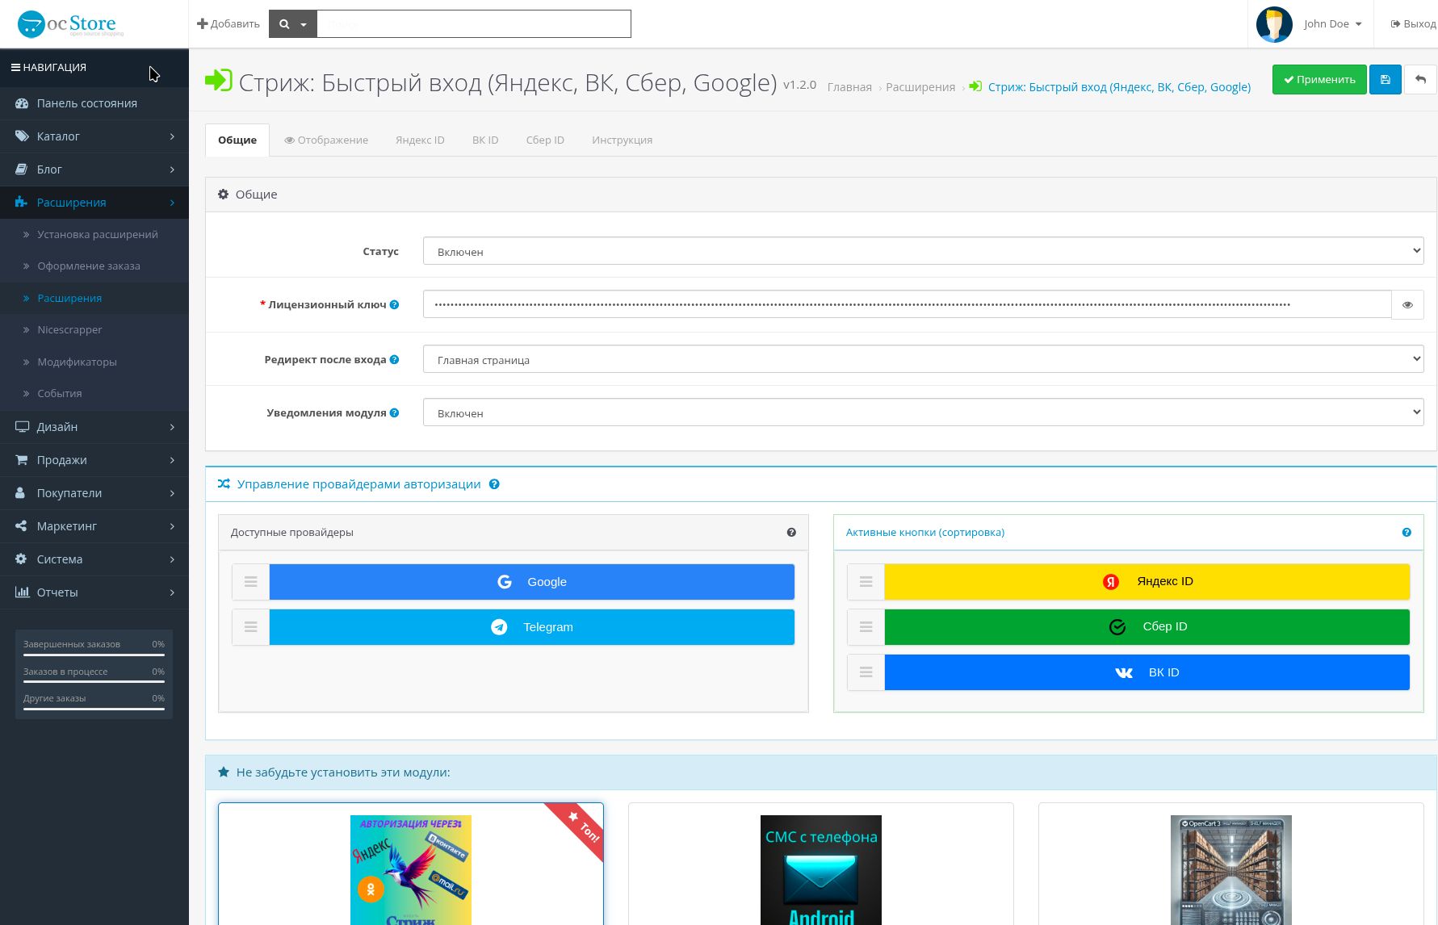Click the blue save floppy icon button

pos(1385,80)
